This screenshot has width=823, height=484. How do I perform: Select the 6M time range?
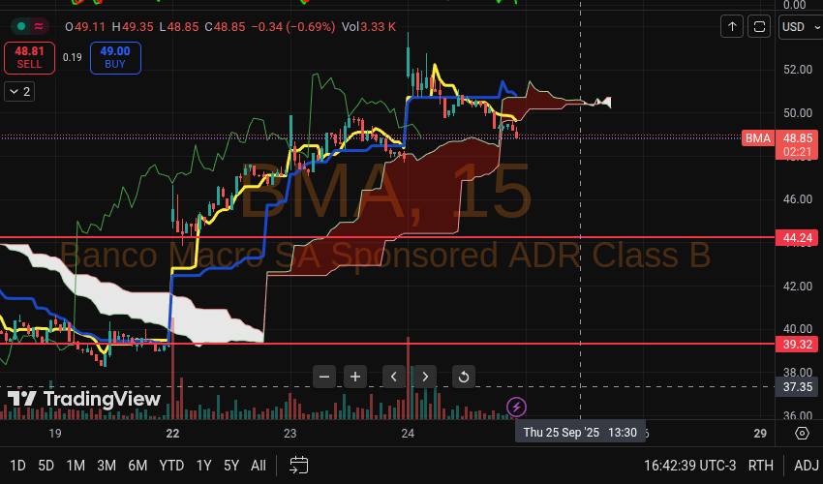click(x=137, y=466)
